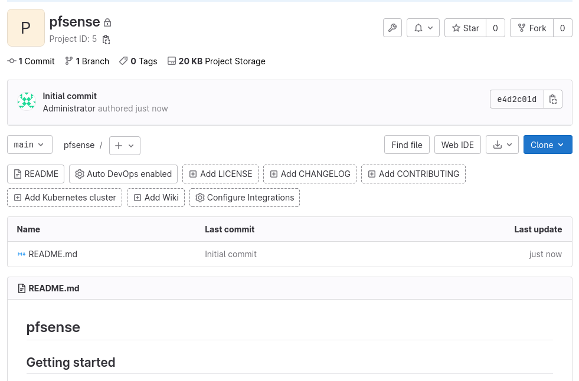
Task: Open the download source code dropdown
Action: [502, 144]
